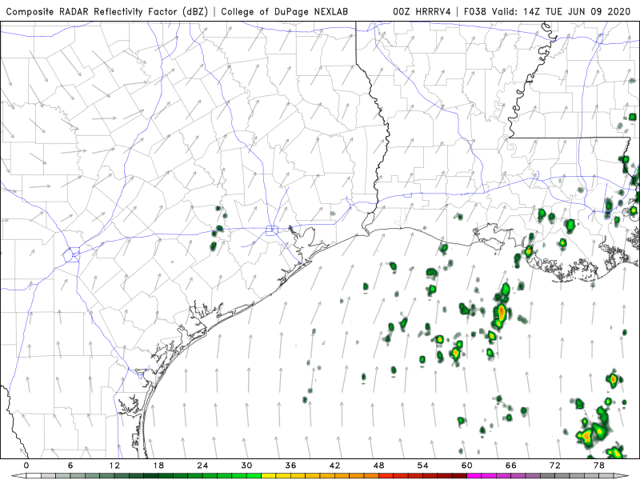Click the 'College of DuPage NEXLAB' label

(x=285, y=11)
